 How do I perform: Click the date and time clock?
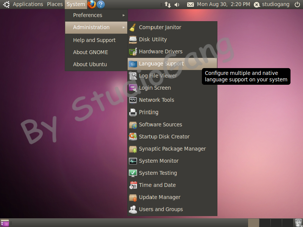(x=223, y=4)
